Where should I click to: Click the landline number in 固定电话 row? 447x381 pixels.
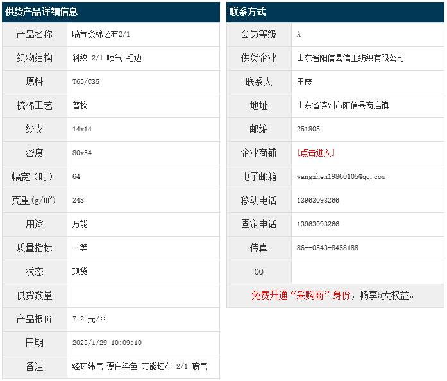click(x=318, y=224)
